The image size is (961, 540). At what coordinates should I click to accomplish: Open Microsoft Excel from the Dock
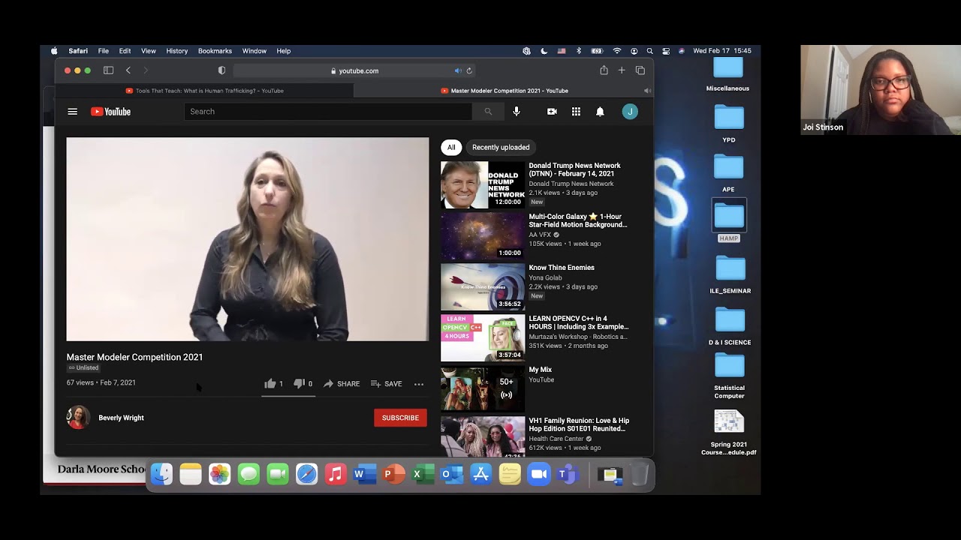click(423, 474)
